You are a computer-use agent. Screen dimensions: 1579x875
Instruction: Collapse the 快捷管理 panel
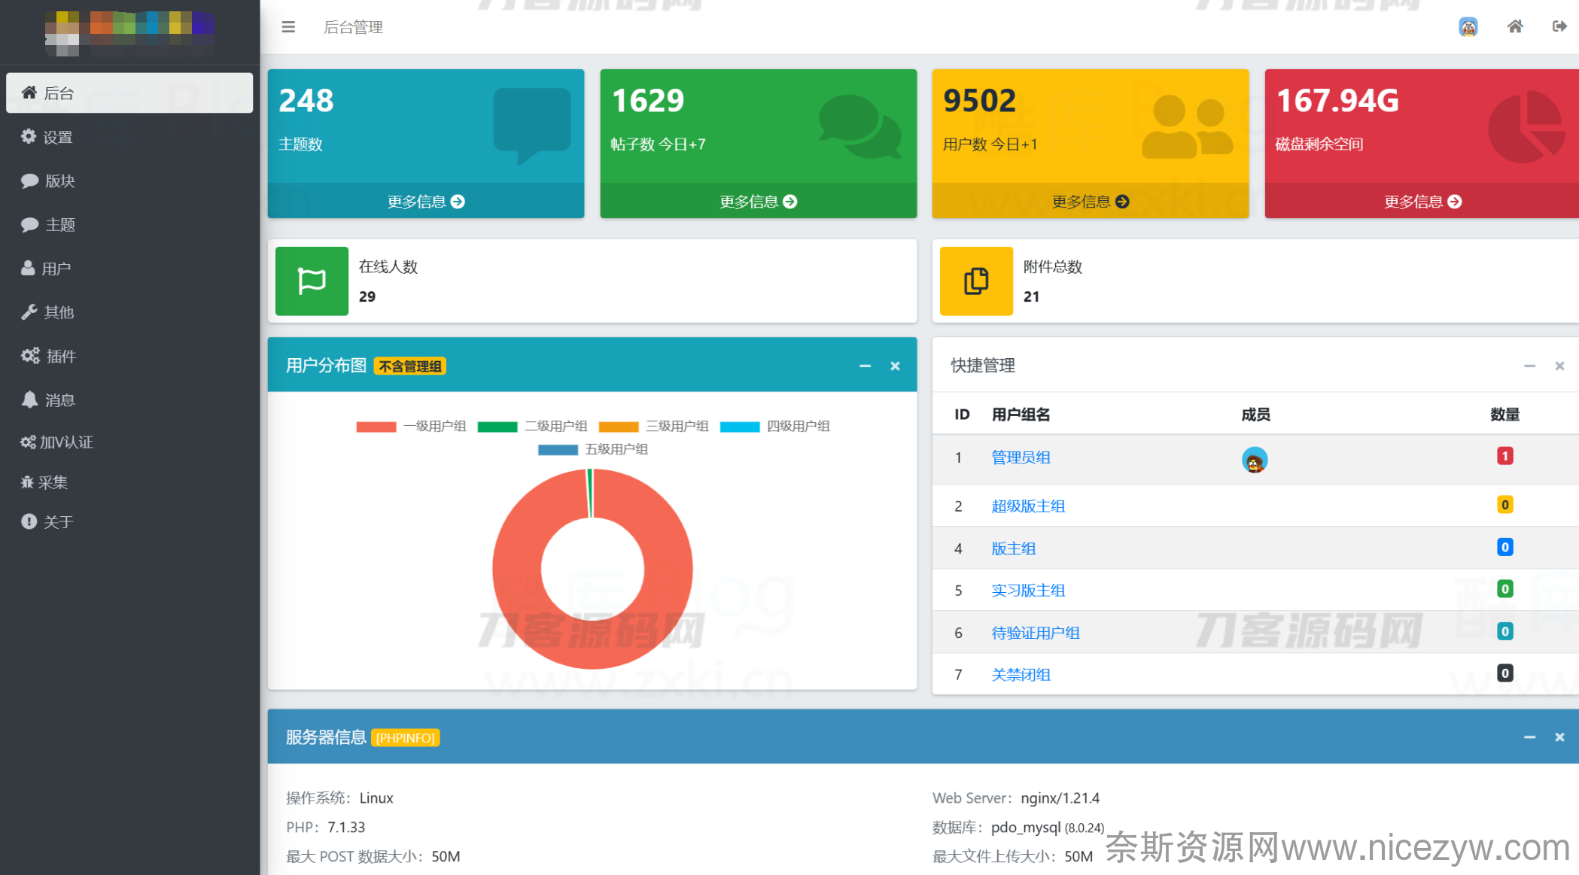tap(1529, 366)
